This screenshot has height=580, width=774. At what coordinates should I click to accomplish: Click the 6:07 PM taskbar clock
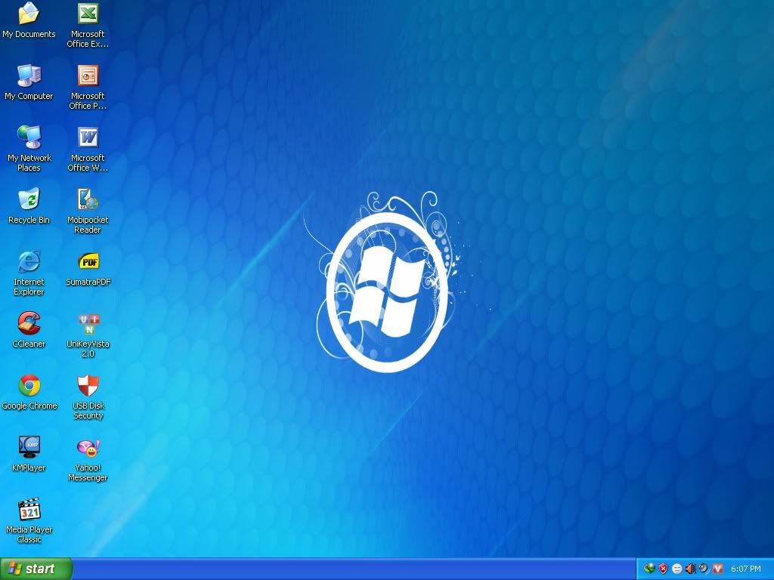[746, 569]
